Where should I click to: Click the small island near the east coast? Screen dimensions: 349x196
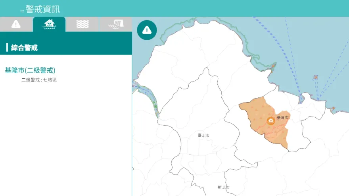click(333, 108)
